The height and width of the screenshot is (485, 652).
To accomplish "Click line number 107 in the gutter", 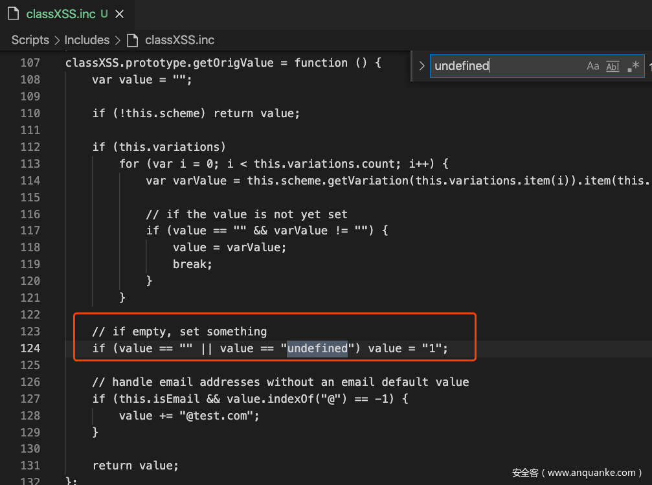I will click(30, 63).
